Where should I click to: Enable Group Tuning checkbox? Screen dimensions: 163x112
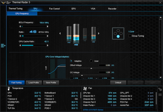tap(130, 36)
